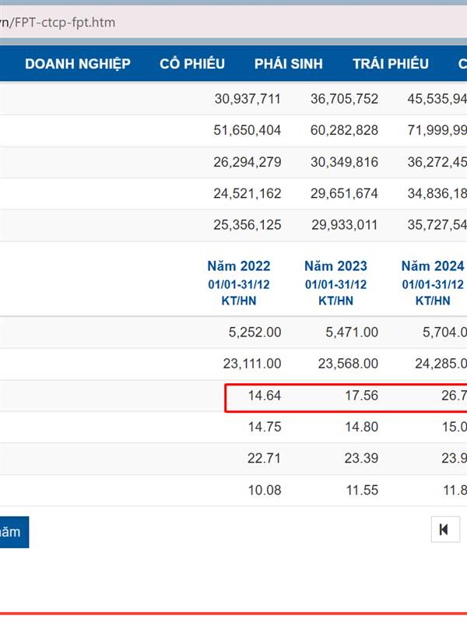Select the value 14.64
Screen dimensions: 467x623
coord(264,396)
